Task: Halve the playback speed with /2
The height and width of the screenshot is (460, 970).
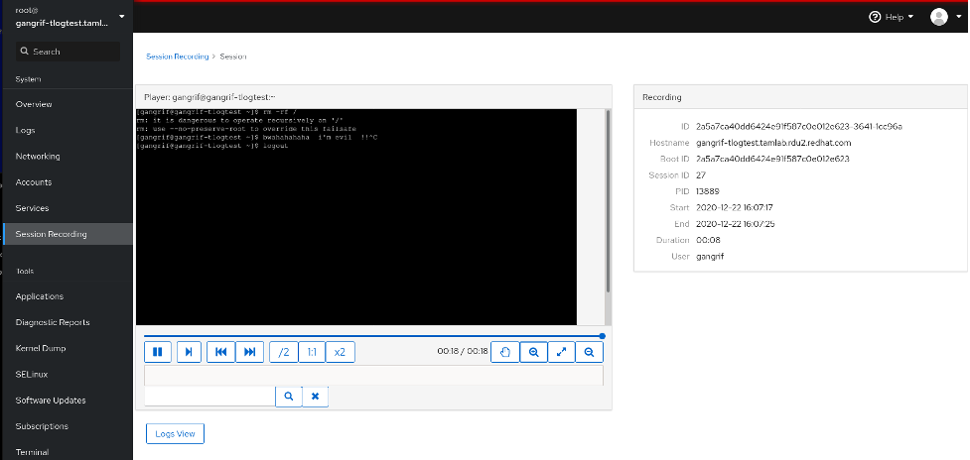Action: pyautogui.click(x=283, y=352)
